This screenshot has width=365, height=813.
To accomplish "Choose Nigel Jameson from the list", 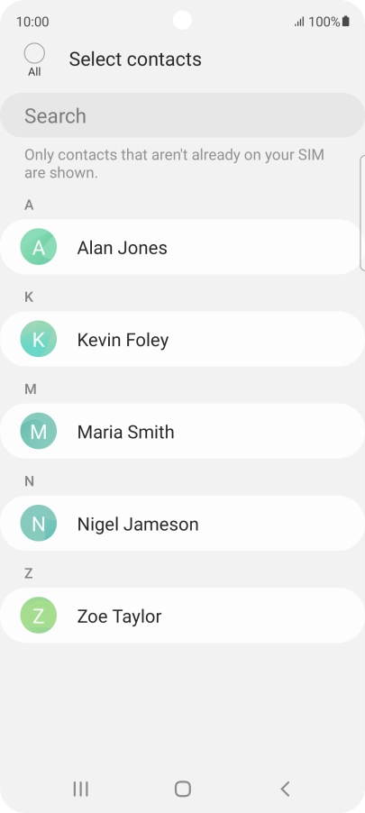I will (x=182, y=523).
